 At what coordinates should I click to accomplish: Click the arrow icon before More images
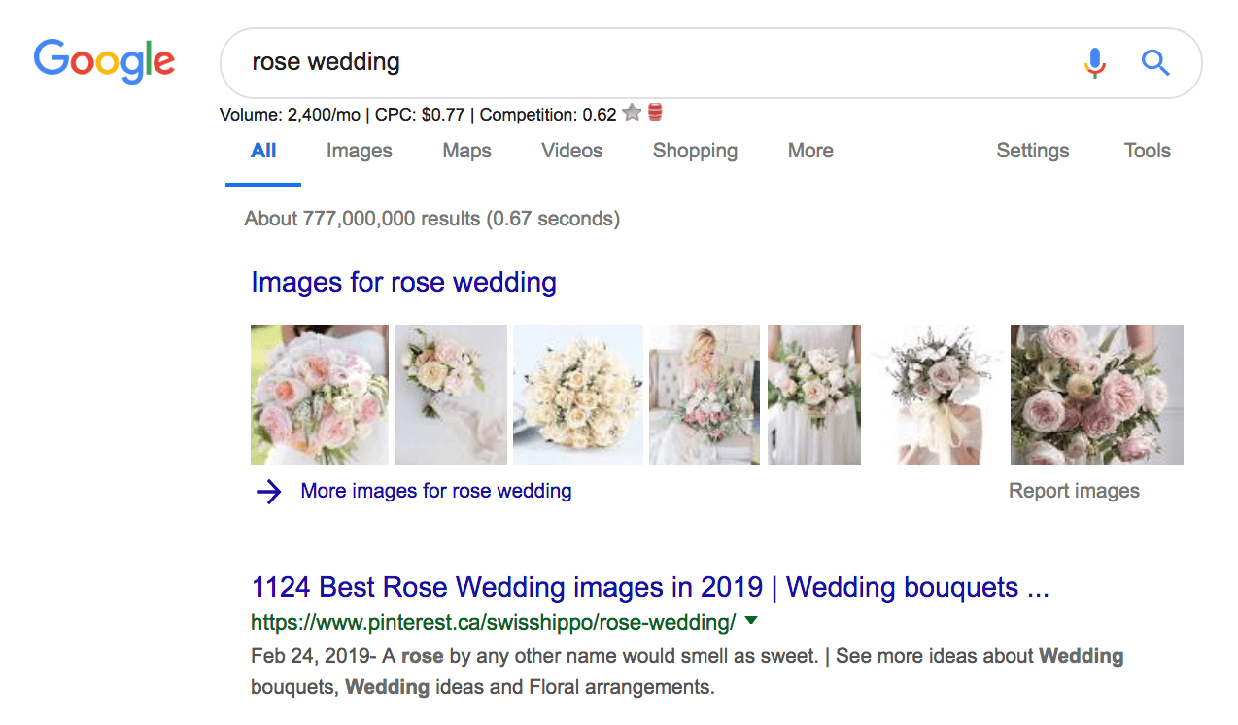(268, 492)
